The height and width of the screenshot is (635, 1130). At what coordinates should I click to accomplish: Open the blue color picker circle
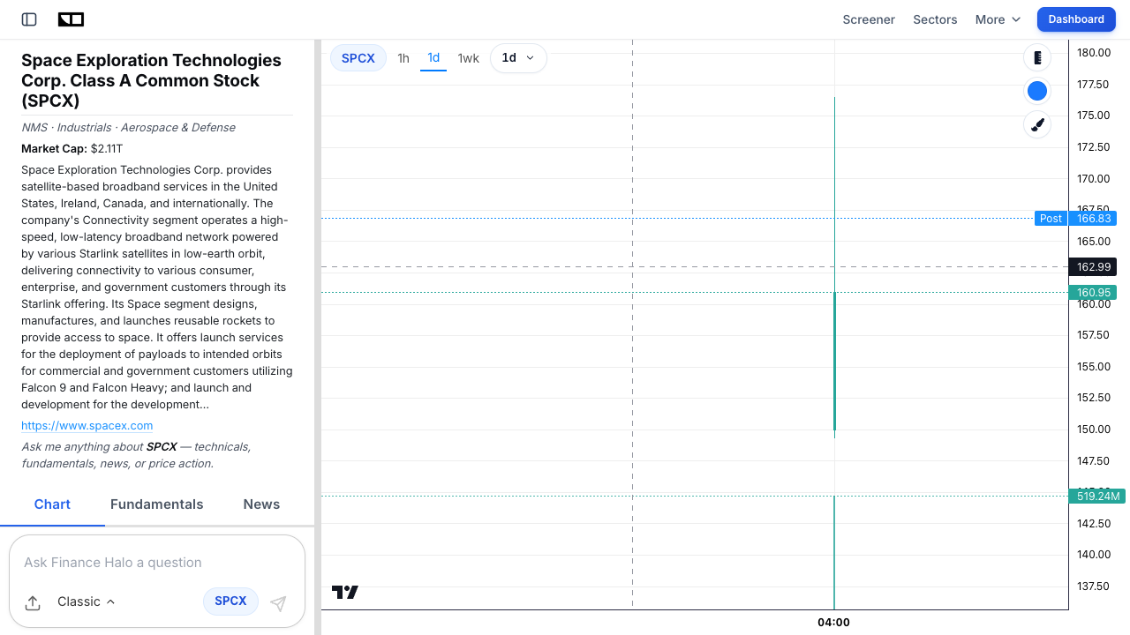[1037, 91]
